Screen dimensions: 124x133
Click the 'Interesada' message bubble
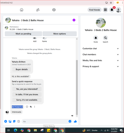[x=16, y=112]
